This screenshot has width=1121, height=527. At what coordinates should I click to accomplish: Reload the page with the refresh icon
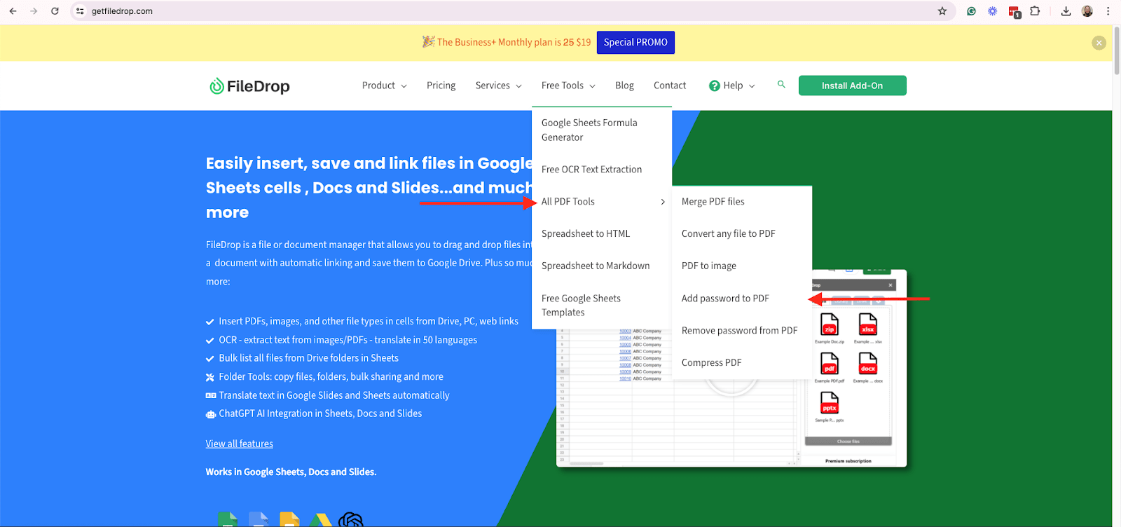pyautogui.click(x=55, y=11)
